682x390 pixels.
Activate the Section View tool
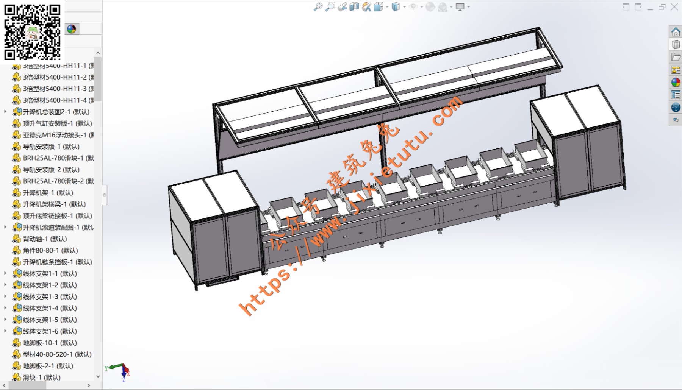coord(354,7)
